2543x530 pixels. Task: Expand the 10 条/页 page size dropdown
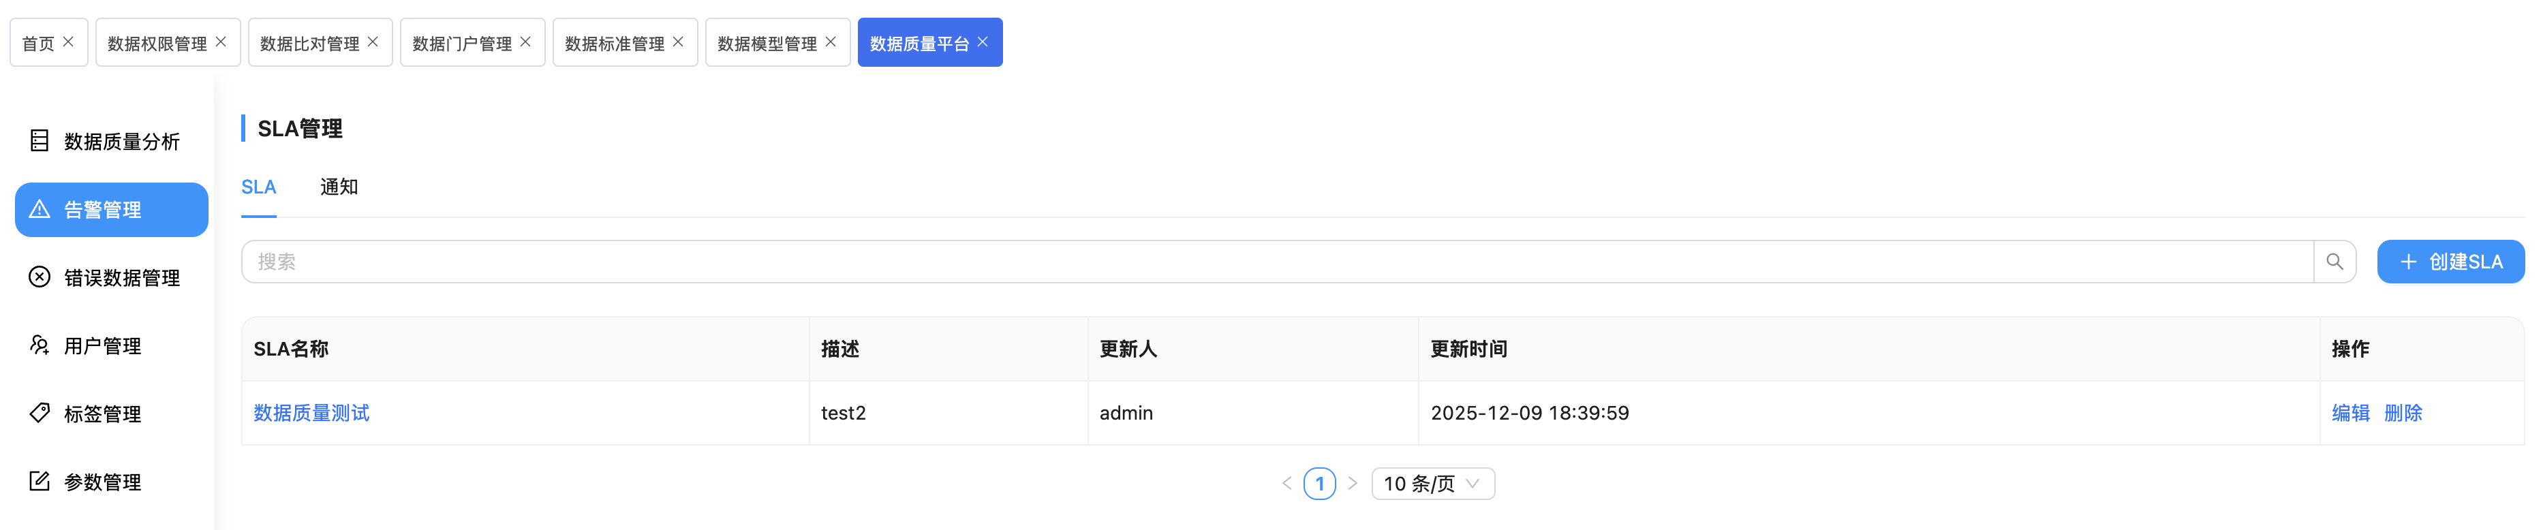coord(1432,484)
